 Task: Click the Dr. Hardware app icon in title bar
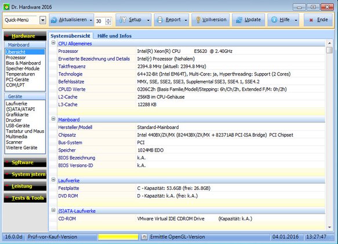(x=6, y=7)
